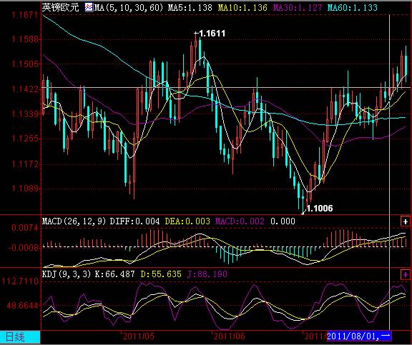
Task: Select the MA10:1.136 yellow legend
Action: pyautogui.click(x=242, y=7)
